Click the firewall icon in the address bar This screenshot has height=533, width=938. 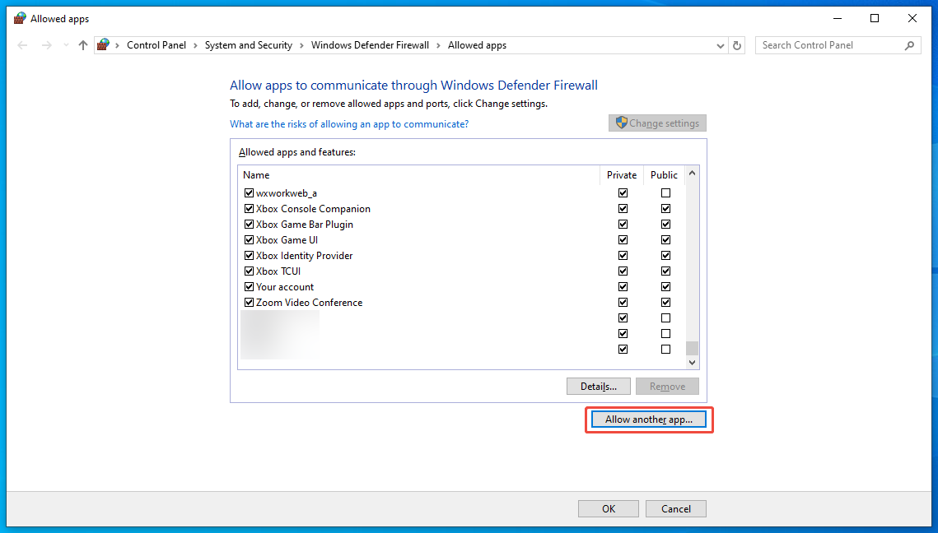104,44
